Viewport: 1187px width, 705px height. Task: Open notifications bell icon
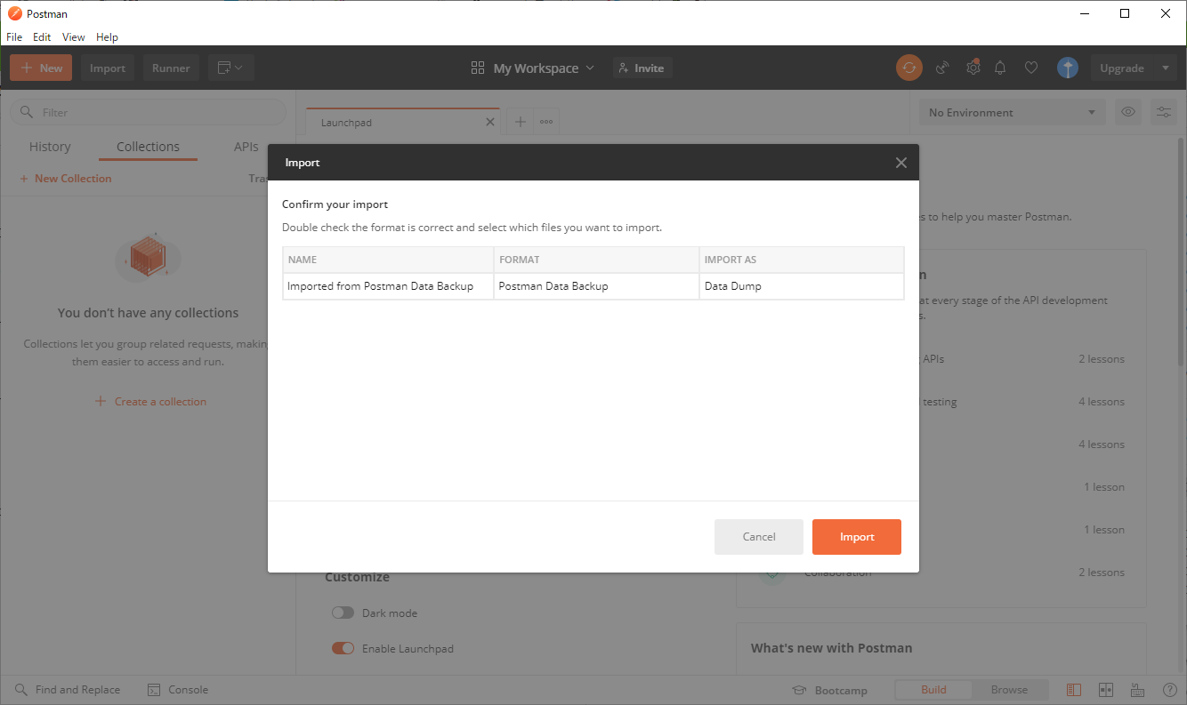(x=1001, y=68)
